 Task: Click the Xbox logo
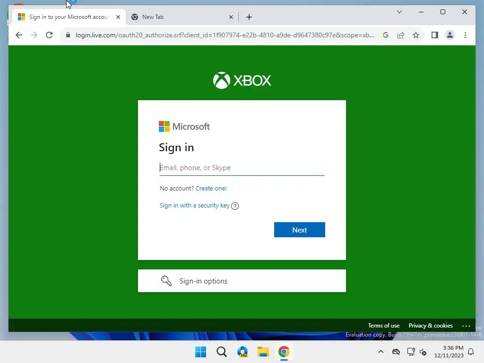(242, 80)
